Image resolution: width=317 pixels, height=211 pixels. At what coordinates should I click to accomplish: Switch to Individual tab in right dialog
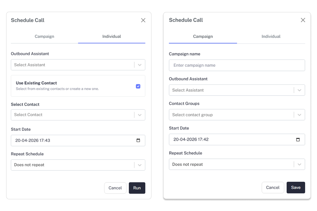[x=271, y=37]
